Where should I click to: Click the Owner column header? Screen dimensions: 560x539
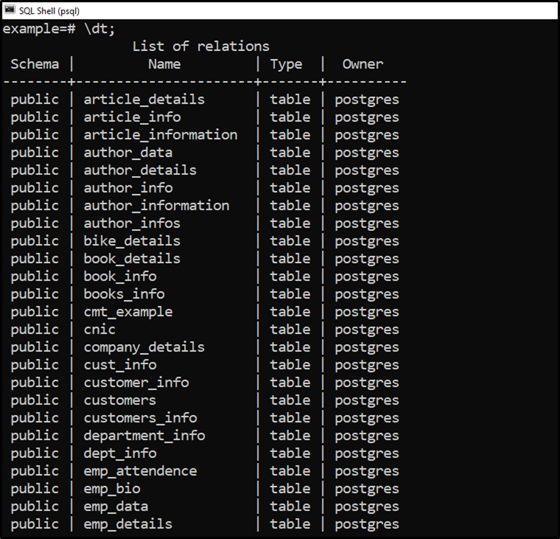coord(363,64)
